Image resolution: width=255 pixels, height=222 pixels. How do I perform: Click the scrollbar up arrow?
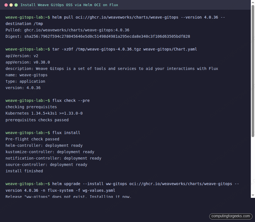[253, 2]
